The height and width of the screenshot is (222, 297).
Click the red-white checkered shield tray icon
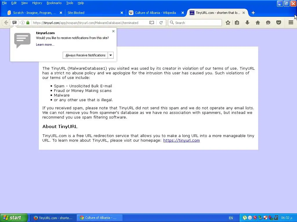pyautogui.click(x=265, y=218)
